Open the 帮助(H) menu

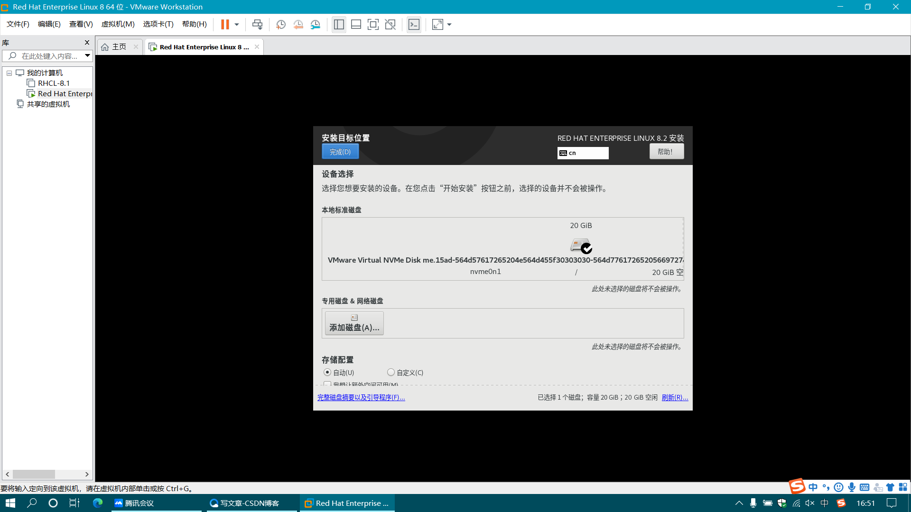(x=195, y=24)
